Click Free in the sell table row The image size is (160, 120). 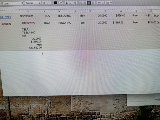pos(135,22)
